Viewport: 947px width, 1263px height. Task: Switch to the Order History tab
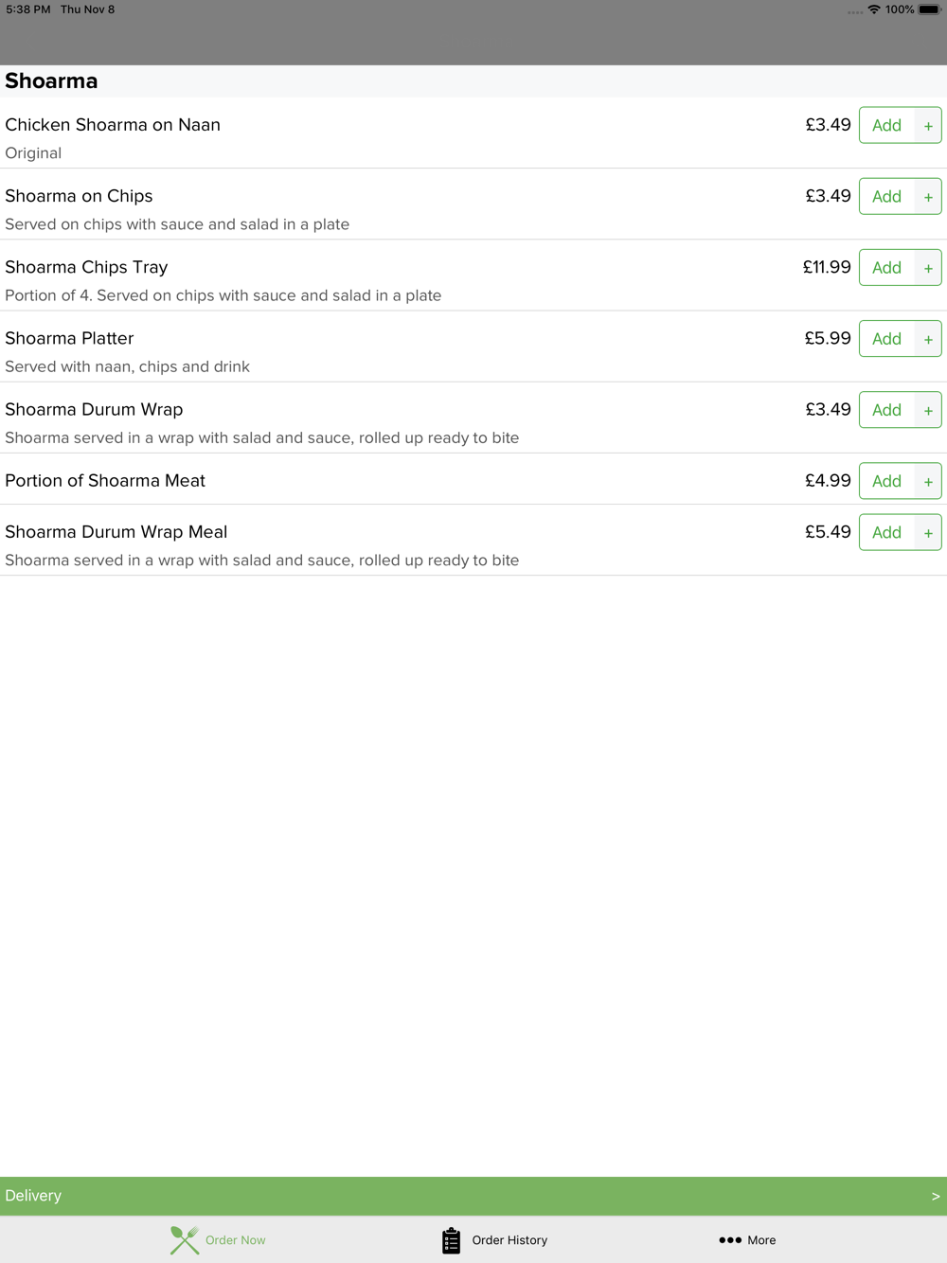coord(494,1240)
